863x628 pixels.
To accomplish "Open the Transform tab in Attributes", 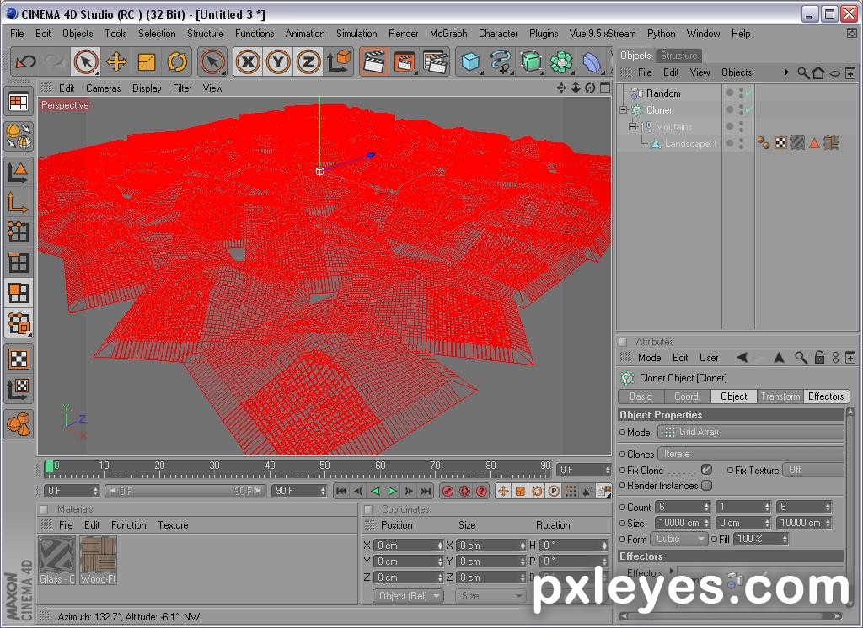I will [x=780, y=396].
